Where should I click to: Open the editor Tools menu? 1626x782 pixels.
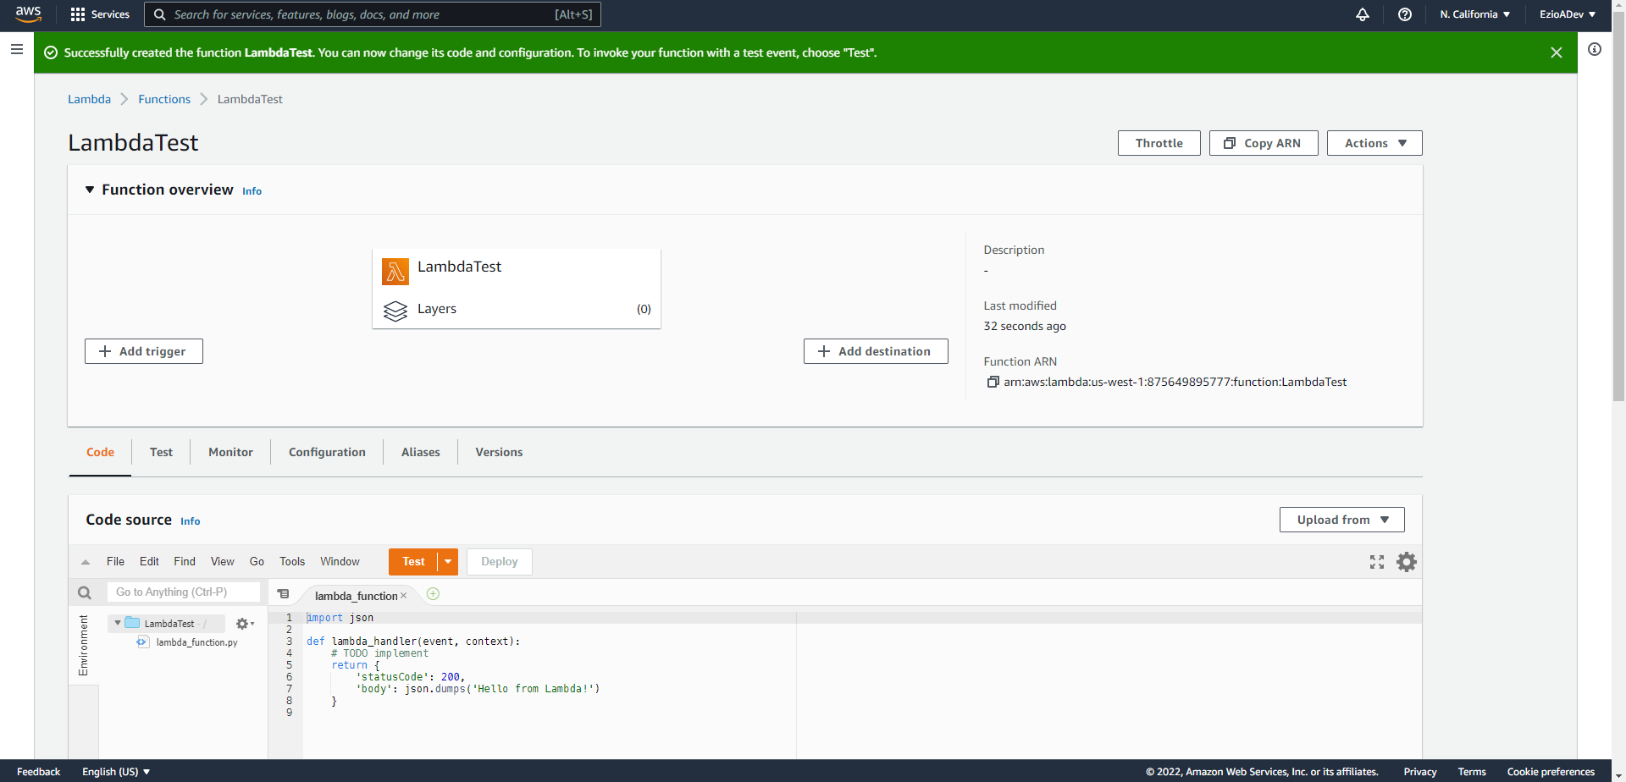[292, 562]
